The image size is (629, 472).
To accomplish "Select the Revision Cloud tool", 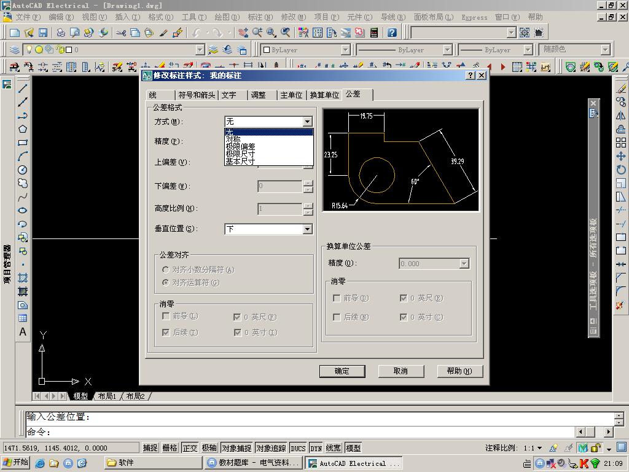I will click(23, 183).
